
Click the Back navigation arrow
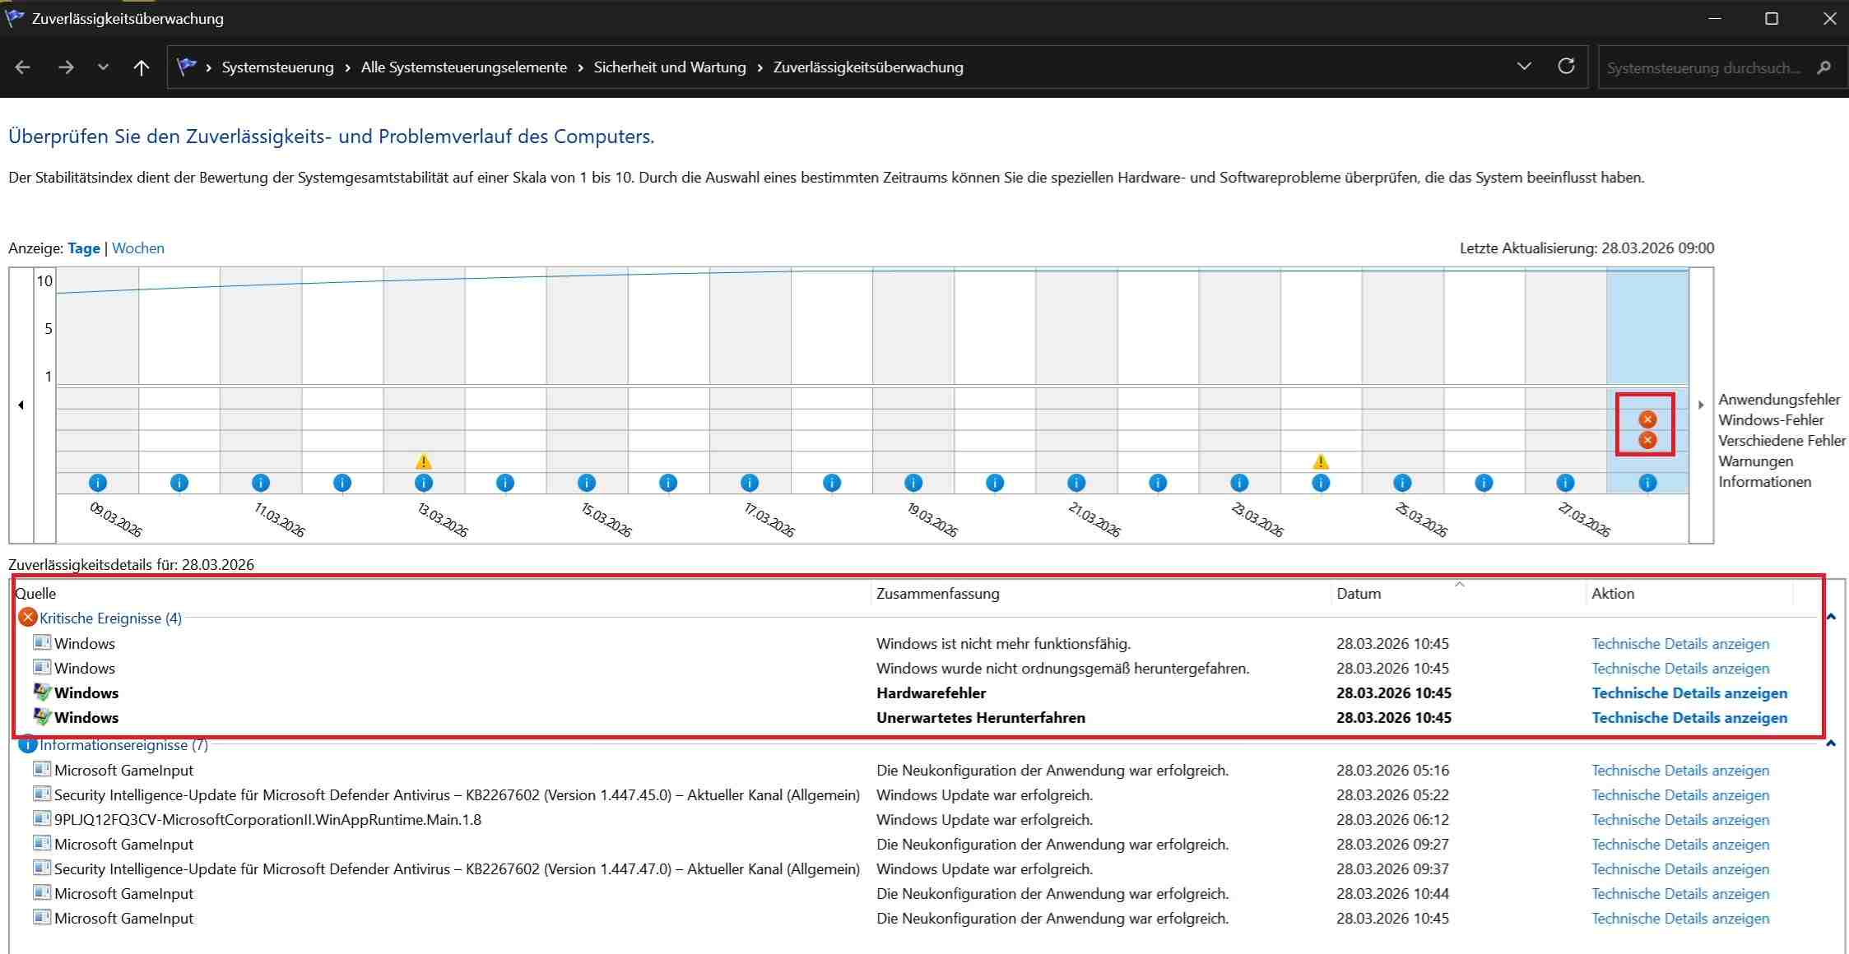click(23, 67)
